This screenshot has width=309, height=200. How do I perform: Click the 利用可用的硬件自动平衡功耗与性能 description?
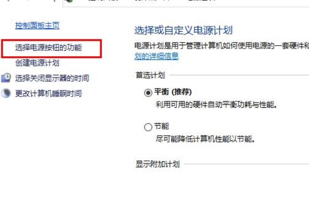[216, 104]
